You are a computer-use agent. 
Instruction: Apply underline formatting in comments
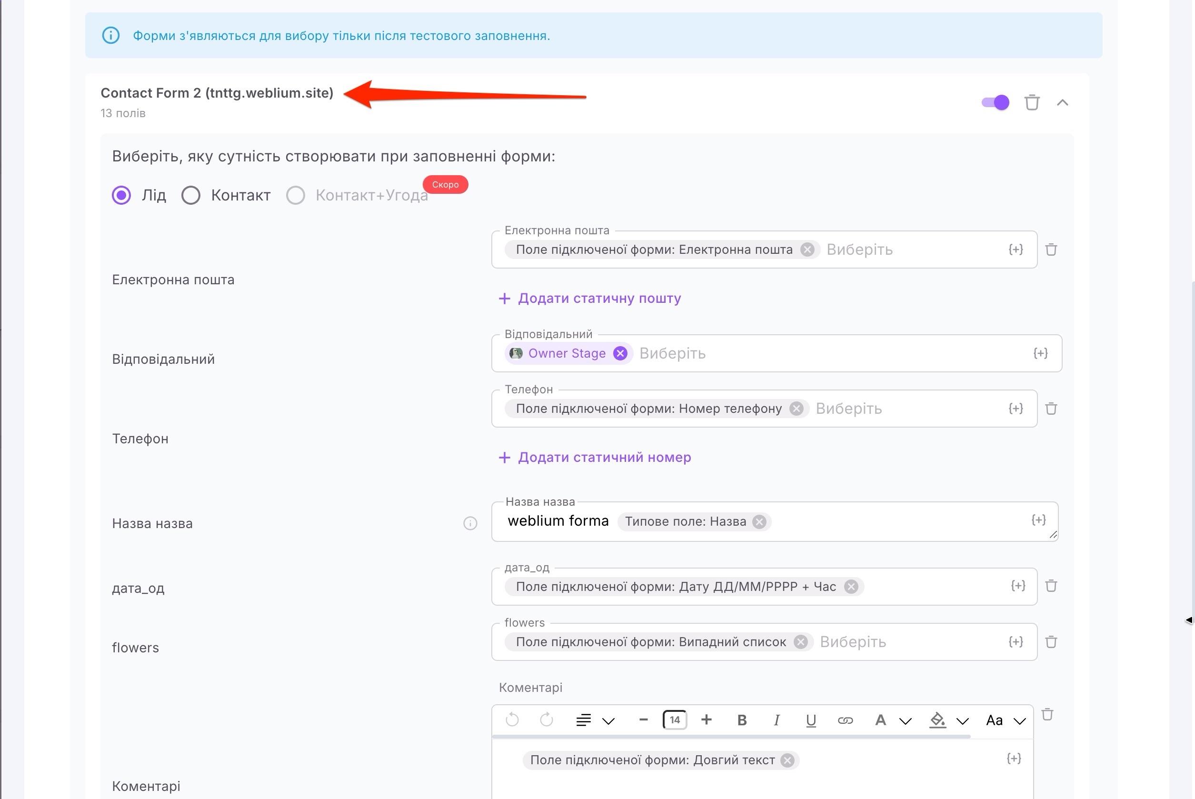[x=811, y=720]
